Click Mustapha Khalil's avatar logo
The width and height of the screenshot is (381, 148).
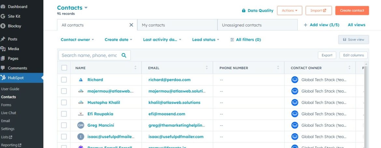[x=81, y=103]
